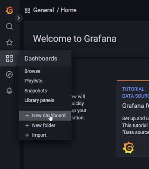
Task: Open the search magnifier icon
Action: tap(9, 26)
